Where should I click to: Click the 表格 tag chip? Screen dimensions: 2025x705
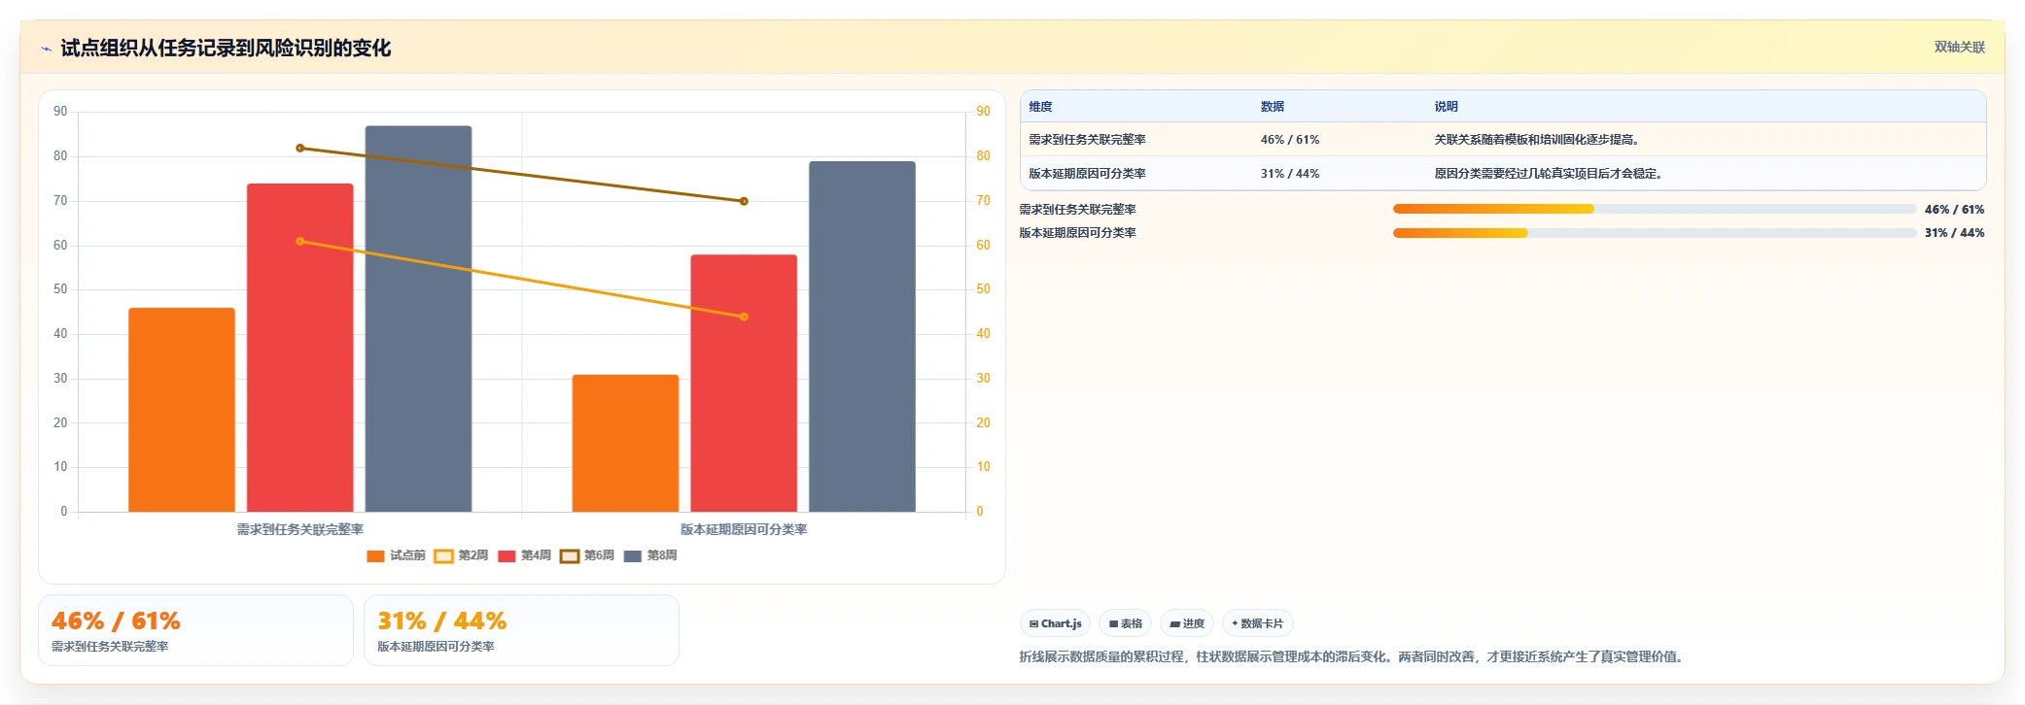pyautogui.click(x=1126, y=623)
